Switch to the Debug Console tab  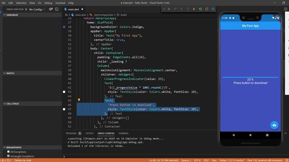[x=106, y=133]
